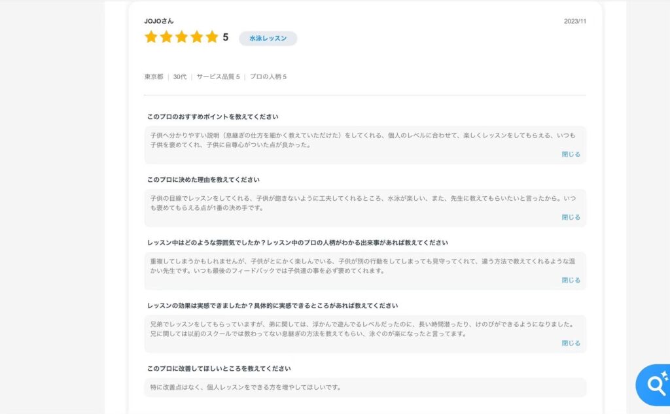Click the 東京都 location label
The image size is (670, 414).
click(x=154, y=77)
